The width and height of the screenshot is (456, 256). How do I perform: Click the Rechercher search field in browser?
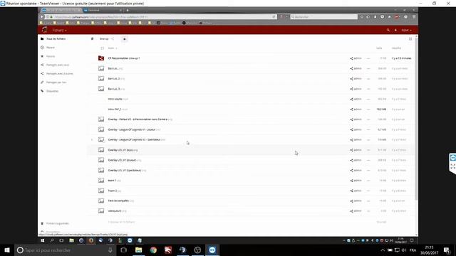[x=323, y=17]
